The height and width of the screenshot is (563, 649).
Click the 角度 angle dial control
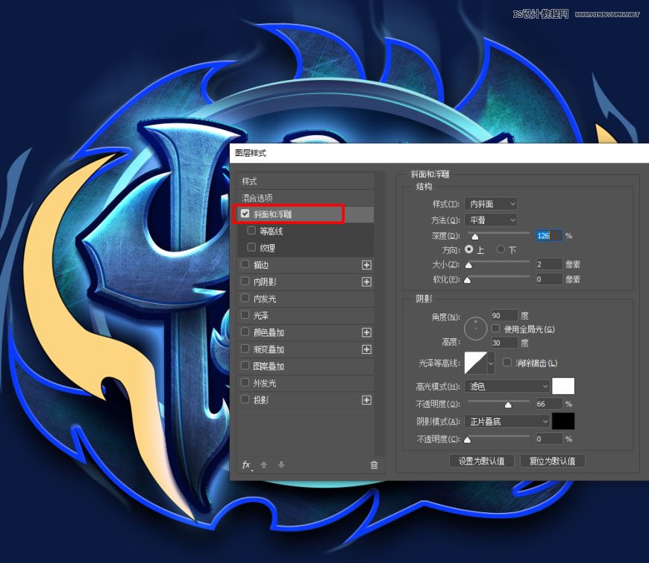[x=475, y=328]
